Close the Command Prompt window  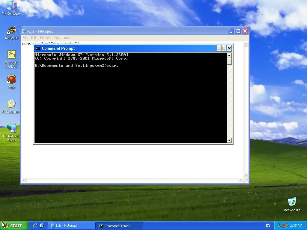[229, 48]
